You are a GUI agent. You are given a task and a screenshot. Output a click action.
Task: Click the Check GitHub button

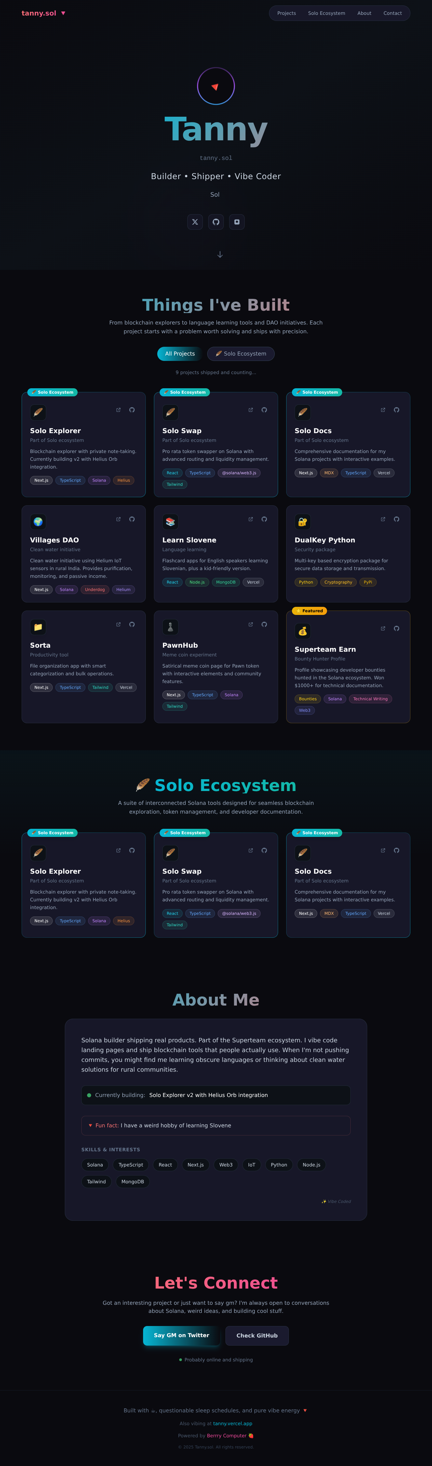point(257,1336)
